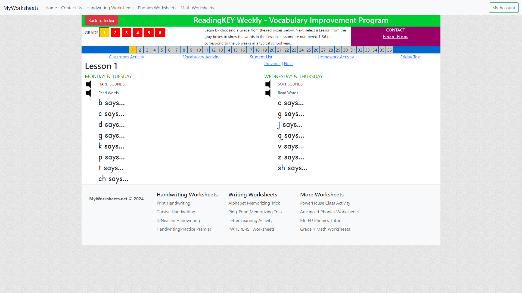Click the CONTACT link
This screenshot has height=293, width=522.
pos(395,30)
